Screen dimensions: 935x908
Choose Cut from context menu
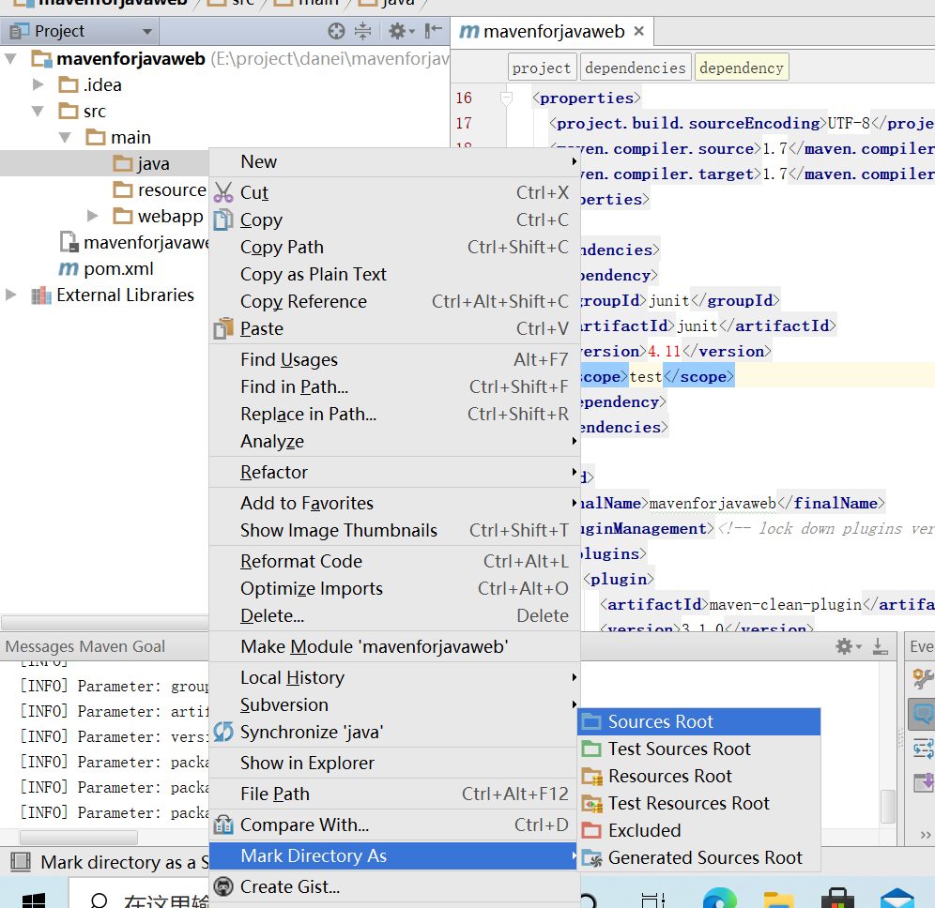coord(395,192)
